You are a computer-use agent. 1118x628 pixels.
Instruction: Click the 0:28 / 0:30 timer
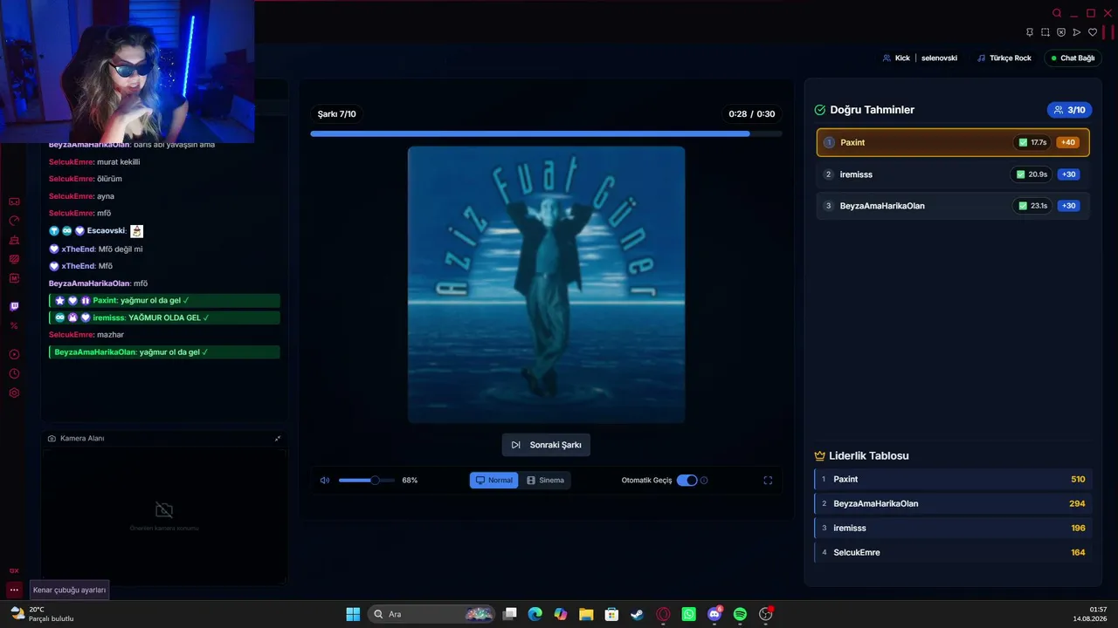click(x=752, y=114)
